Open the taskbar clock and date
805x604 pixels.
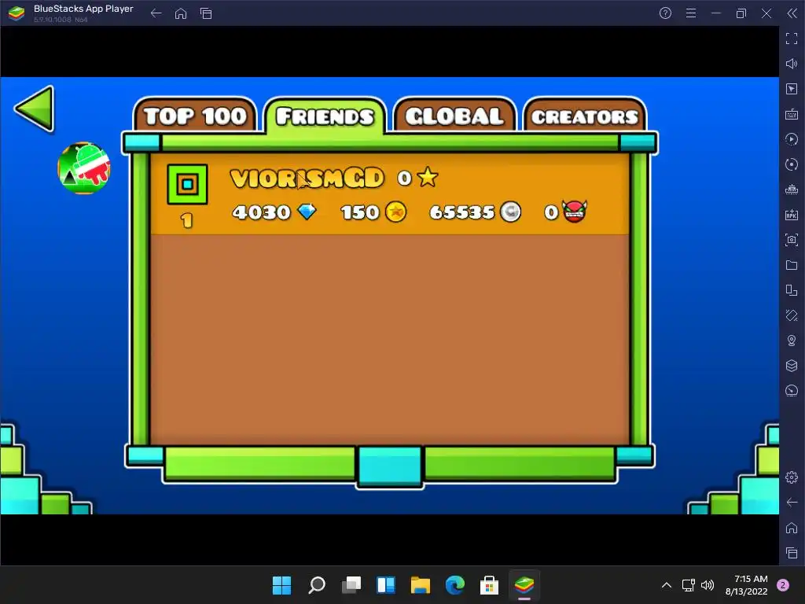tap(747, 585)
